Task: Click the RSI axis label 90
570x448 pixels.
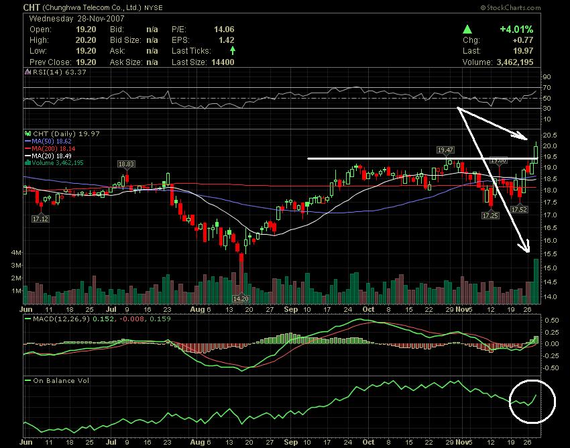Action: (547, 76)
